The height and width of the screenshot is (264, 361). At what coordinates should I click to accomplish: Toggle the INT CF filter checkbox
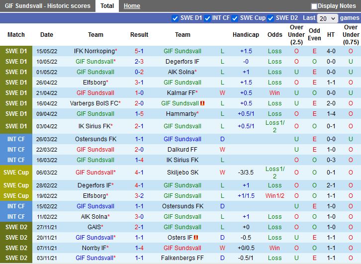(x=207, y=18)
